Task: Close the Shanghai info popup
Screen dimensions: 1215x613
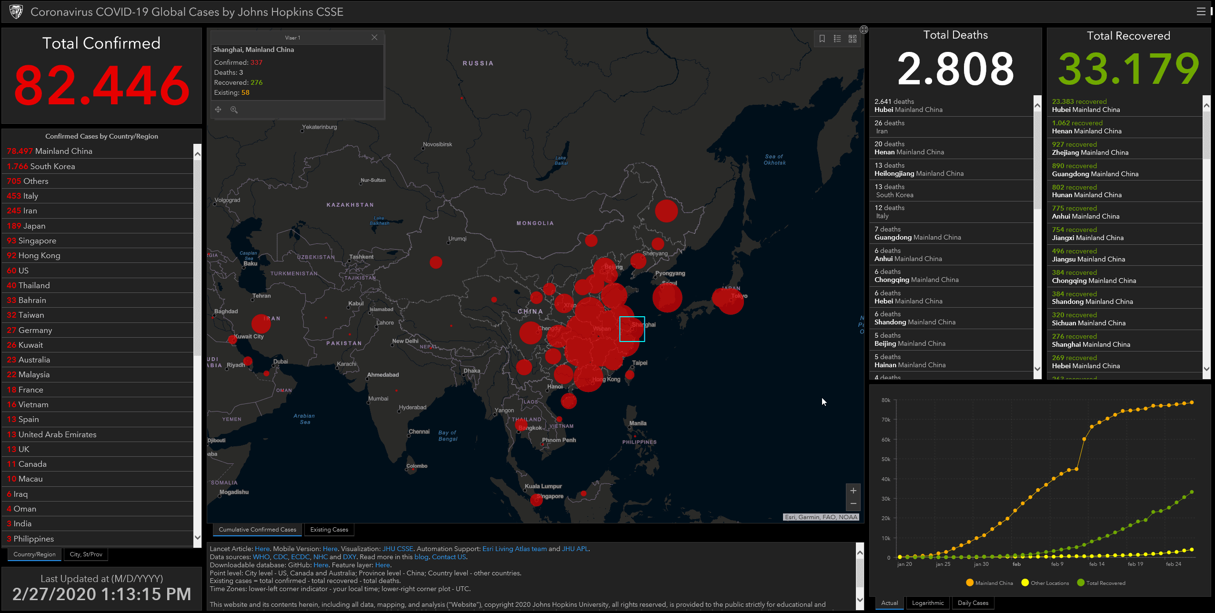Action: pos(374,37)
